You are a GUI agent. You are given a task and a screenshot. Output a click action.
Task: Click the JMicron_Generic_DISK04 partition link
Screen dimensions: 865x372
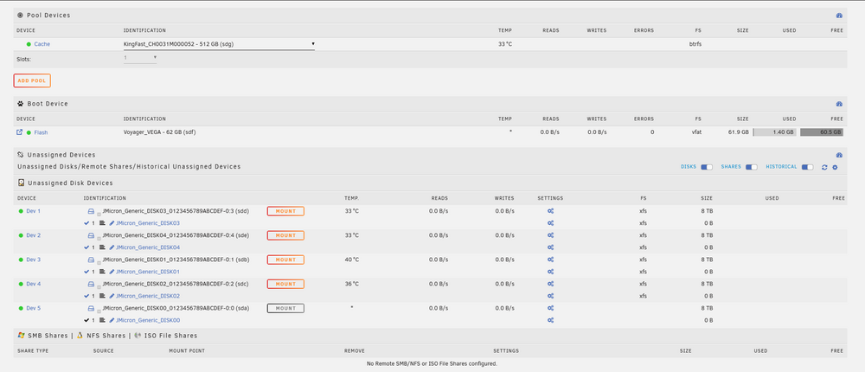coord(148,247)
